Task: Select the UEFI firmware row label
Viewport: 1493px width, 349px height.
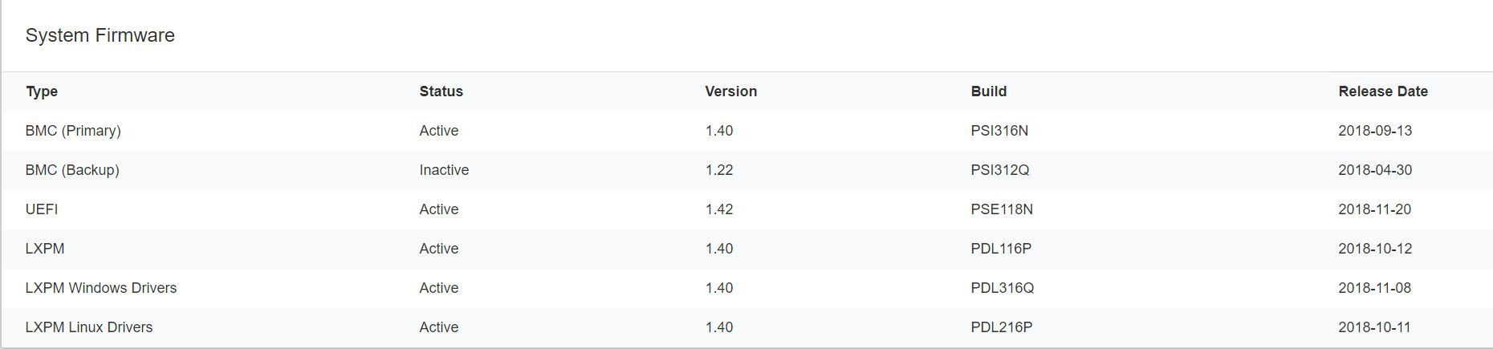Action: (x=42, y=209)
